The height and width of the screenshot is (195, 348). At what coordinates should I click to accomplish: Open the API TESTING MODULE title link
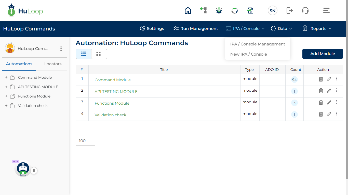tap(116, 92)
